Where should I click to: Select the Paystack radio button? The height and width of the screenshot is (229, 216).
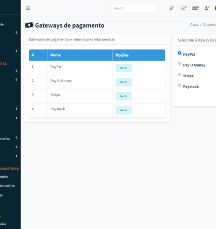tap(179, 85)
